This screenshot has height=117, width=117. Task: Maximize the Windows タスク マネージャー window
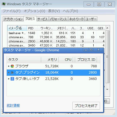point(99,4)
